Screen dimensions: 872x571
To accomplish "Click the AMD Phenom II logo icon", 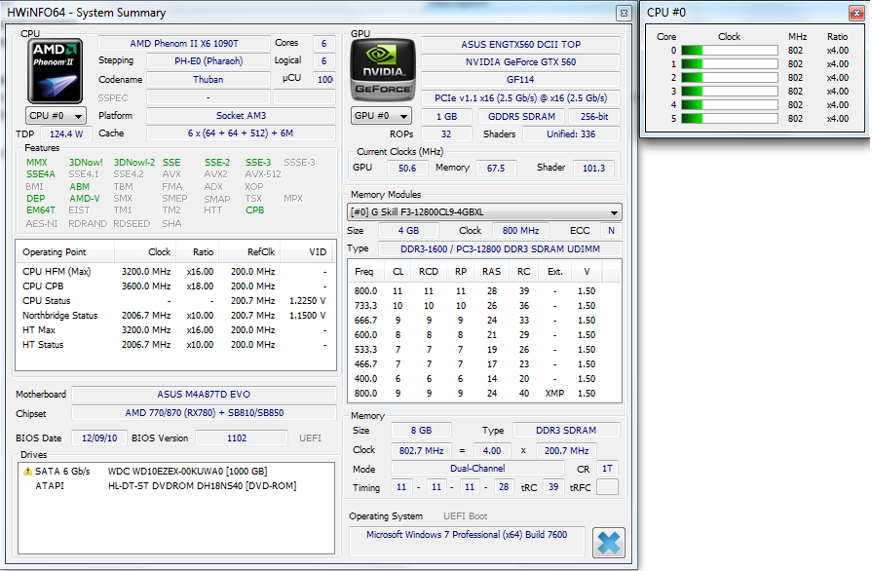I will [x=56, y=70].
